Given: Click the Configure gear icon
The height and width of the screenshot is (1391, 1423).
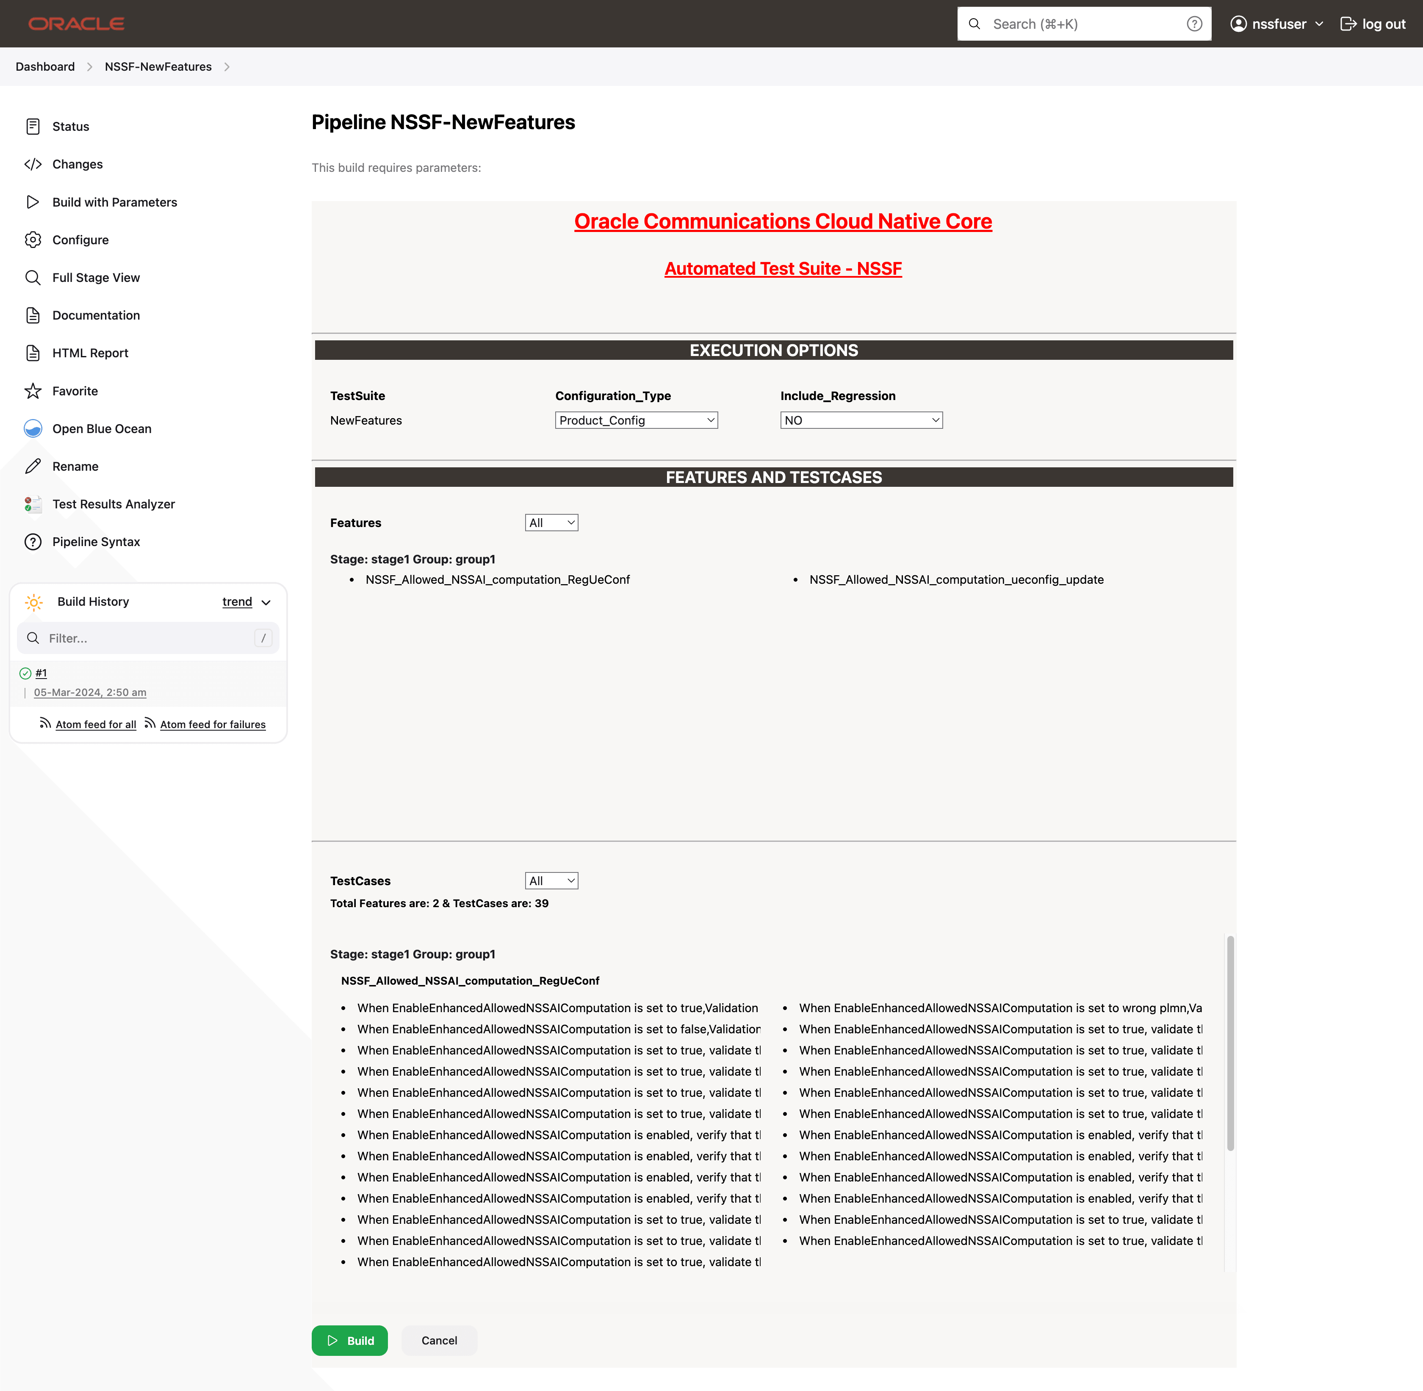Looking at the screenshot, I should pos(33,240).
